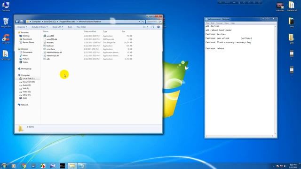This screenshot has height=169, width=301.
Task: Click the Explorer Forward navigation arrow
Action: click(22, 22)
